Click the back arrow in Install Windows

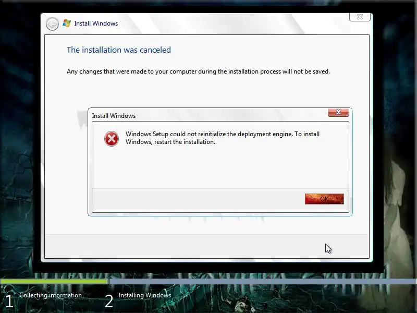(52, 24)
